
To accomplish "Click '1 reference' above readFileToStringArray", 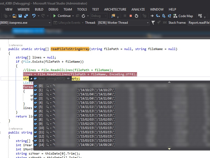I will tap(15, 45).
